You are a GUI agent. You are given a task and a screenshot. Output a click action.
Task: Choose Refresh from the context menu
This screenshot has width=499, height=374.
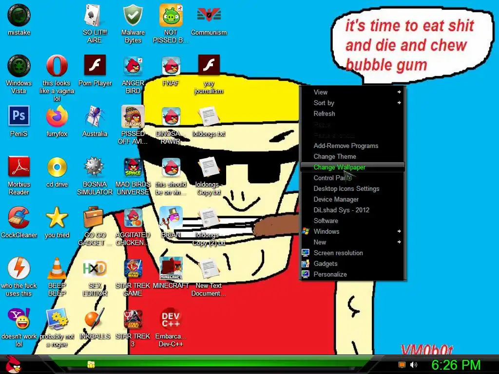click(352, 113)
